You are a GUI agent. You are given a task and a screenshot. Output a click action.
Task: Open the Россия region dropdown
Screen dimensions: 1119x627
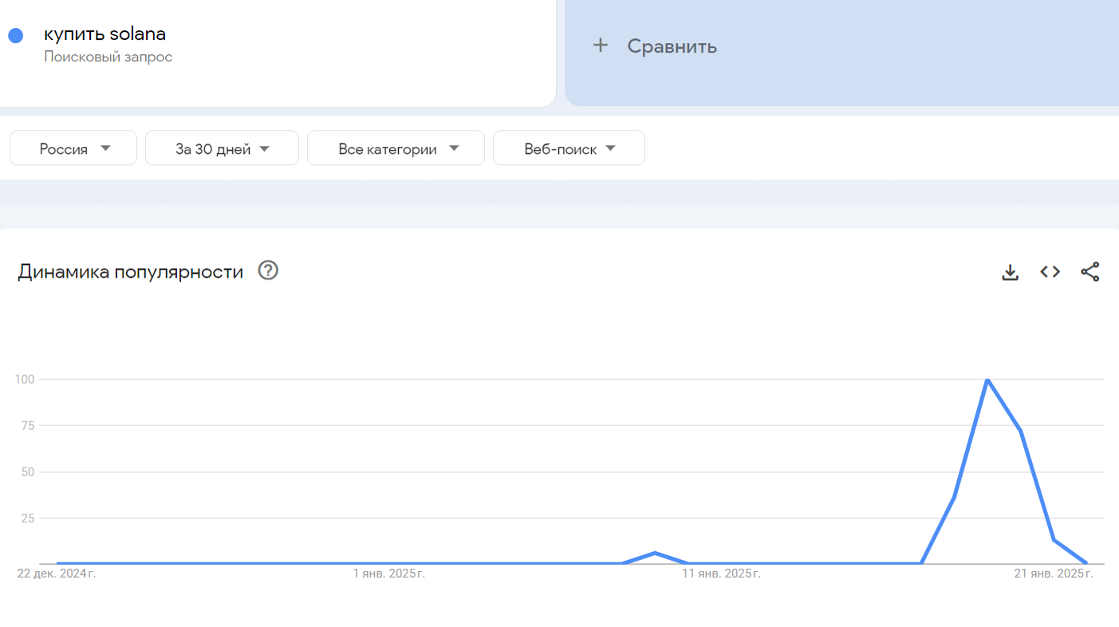pos(73,148)
